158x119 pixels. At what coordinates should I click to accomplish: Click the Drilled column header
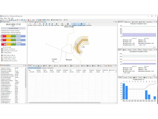click(x=45, y=70)
